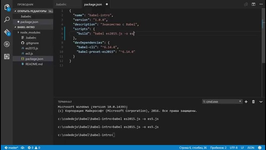Open errors and warnings count in status bar
266x150 pixels.
pos(34,147)
